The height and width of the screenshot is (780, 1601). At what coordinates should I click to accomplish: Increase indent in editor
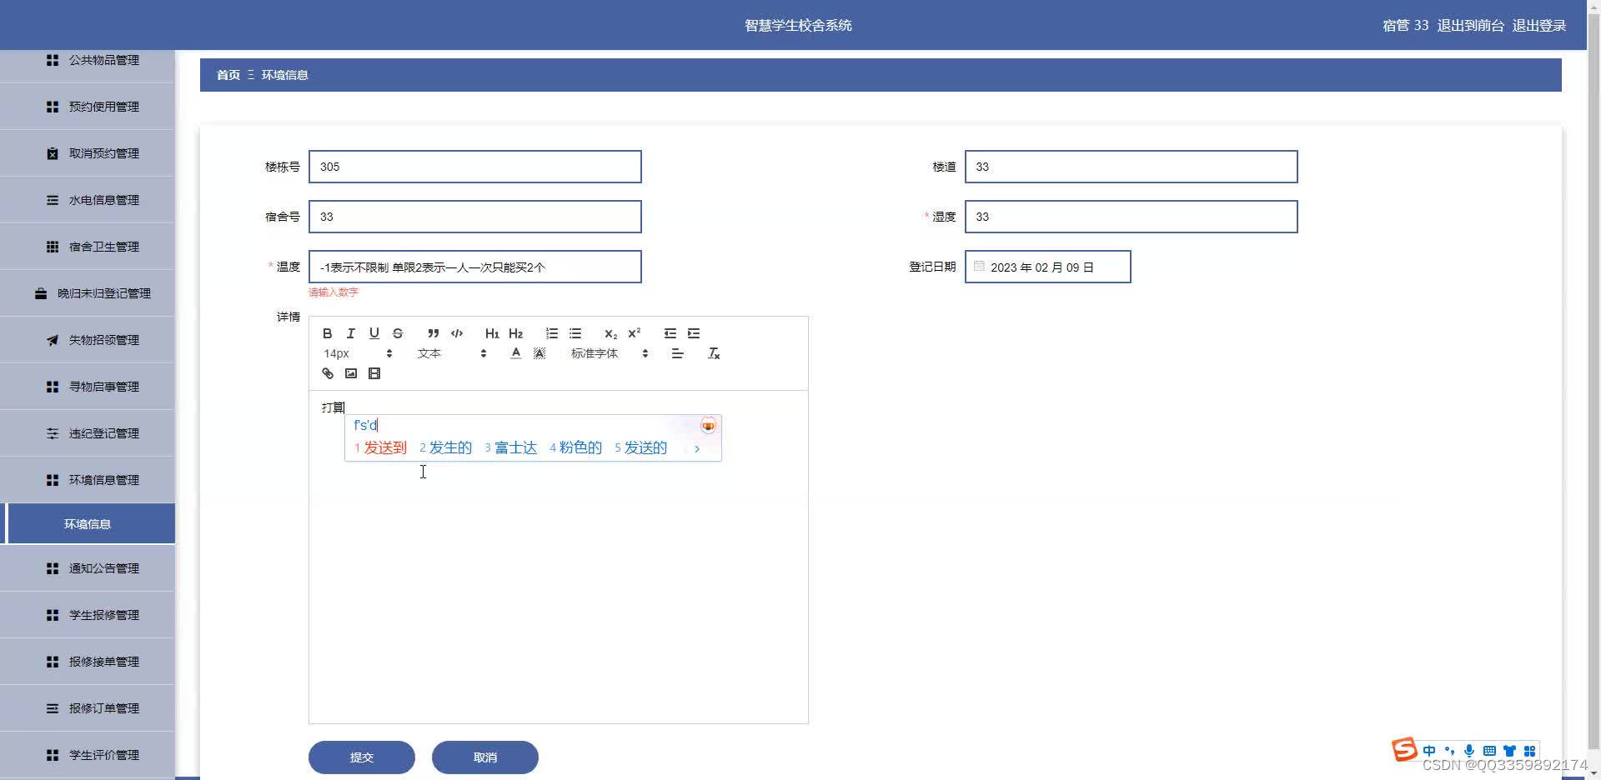coord(693,333)
